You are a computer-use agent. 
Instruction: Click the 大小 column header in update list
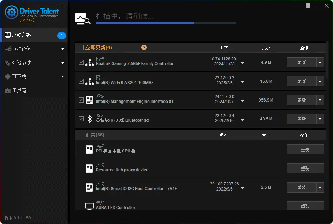[266, 48]
